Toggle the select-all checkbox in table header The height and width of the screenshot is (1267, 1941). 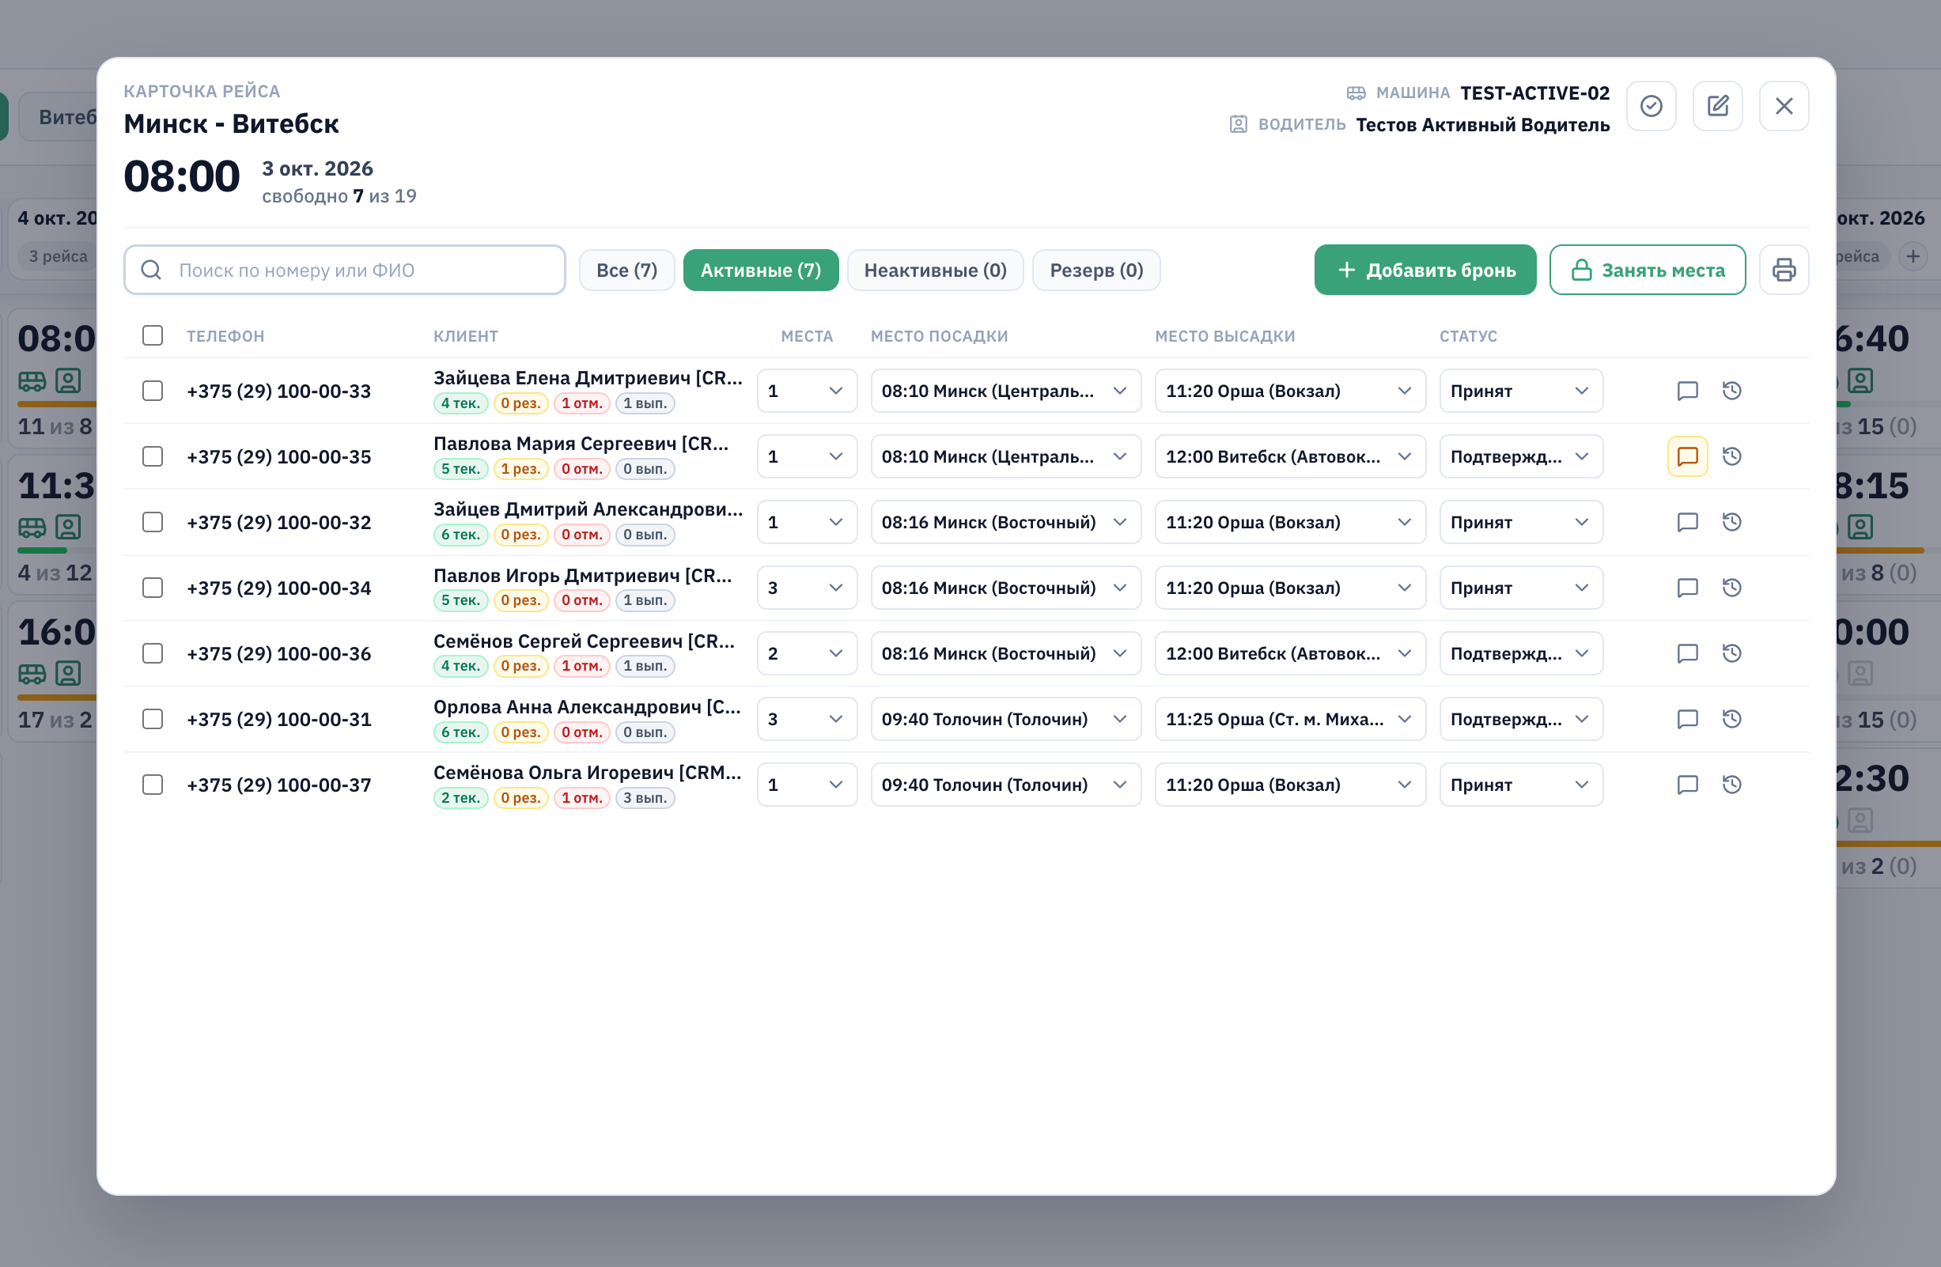(153, 336)
